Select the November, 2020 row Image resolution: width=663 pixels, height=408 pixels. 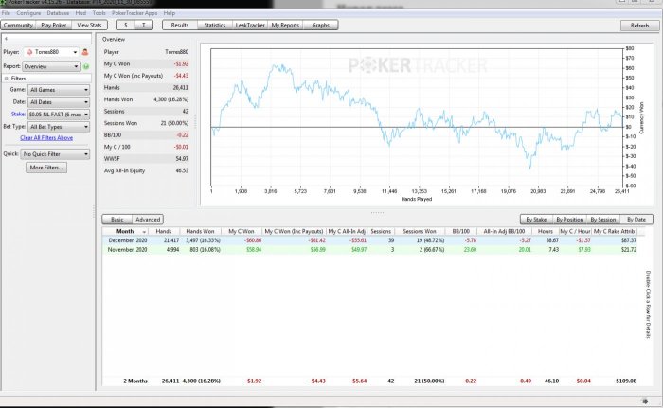click(369, 250)
